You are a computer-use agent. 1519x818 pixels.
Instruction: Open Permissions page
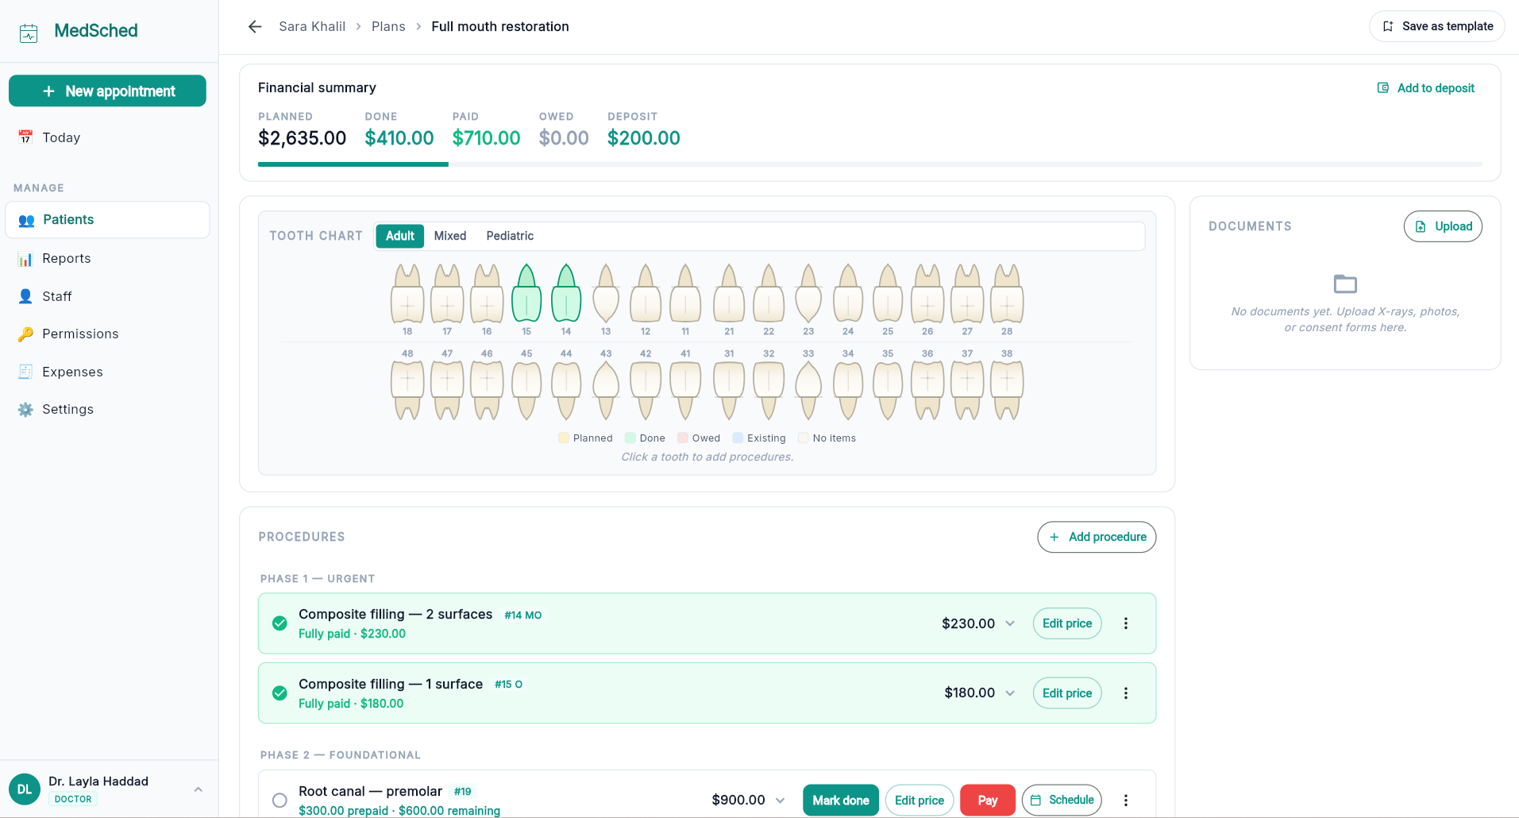(x=108, y=334)
